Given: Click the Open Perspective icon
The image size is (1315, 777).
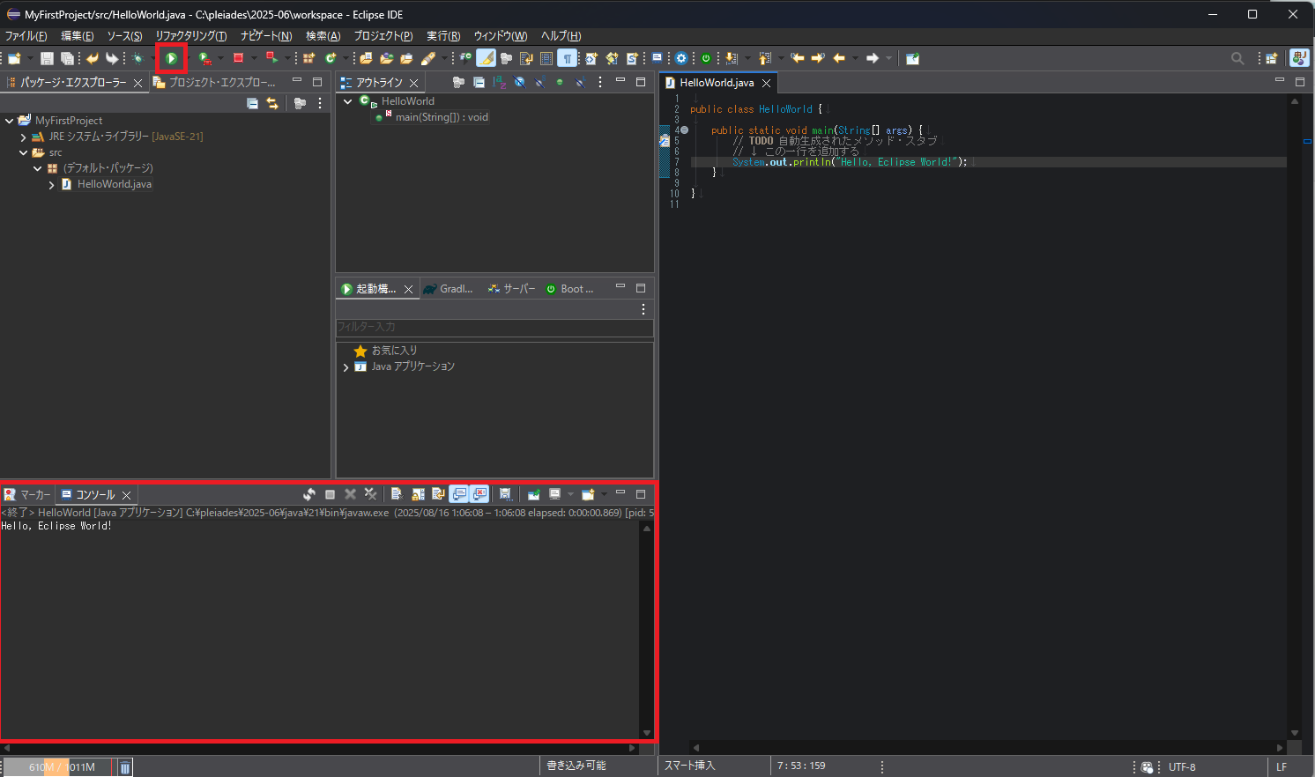Looking at the screenshot, I should [x=1271, y=58].
